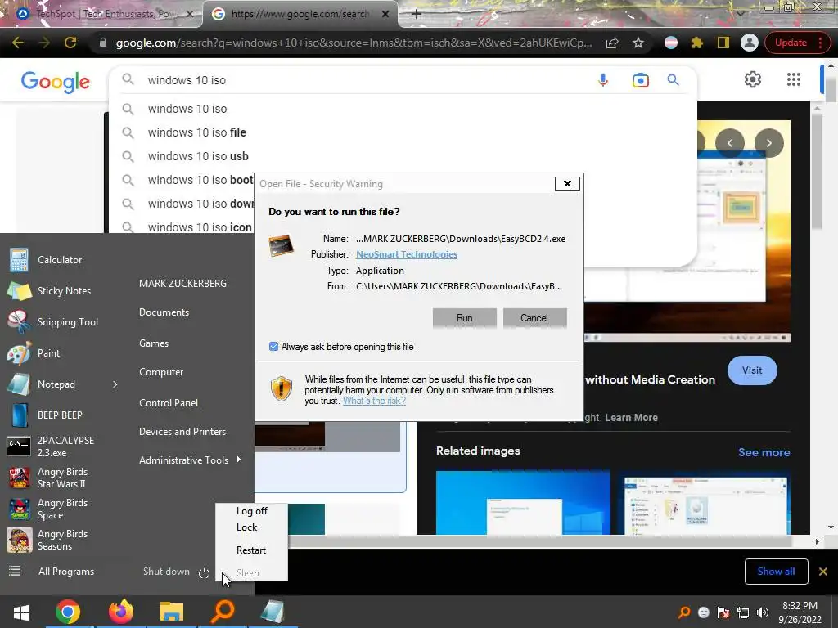Open Google settings gear

click(753, 79)
